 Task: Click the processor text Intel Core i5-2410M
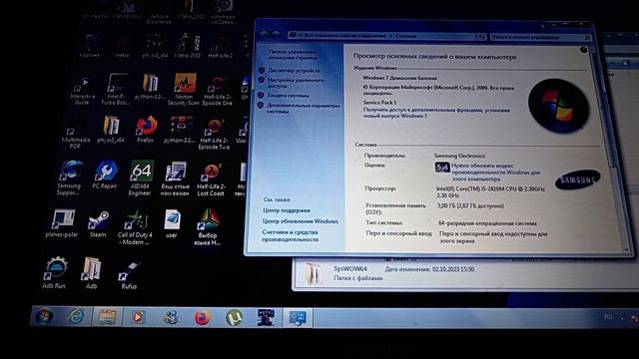tap(490, 192)
